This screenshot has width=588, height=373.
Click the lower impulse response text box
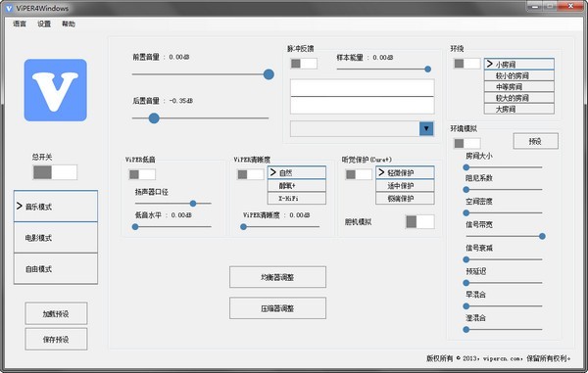(363, 105)
